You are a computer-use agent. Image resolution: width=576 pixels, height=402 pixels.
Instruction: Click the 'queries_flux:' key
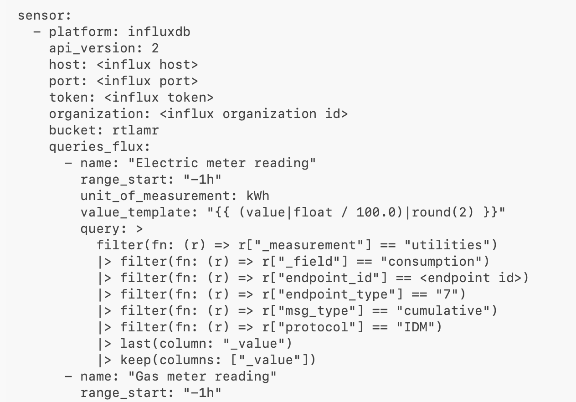[x=100, y=147]
